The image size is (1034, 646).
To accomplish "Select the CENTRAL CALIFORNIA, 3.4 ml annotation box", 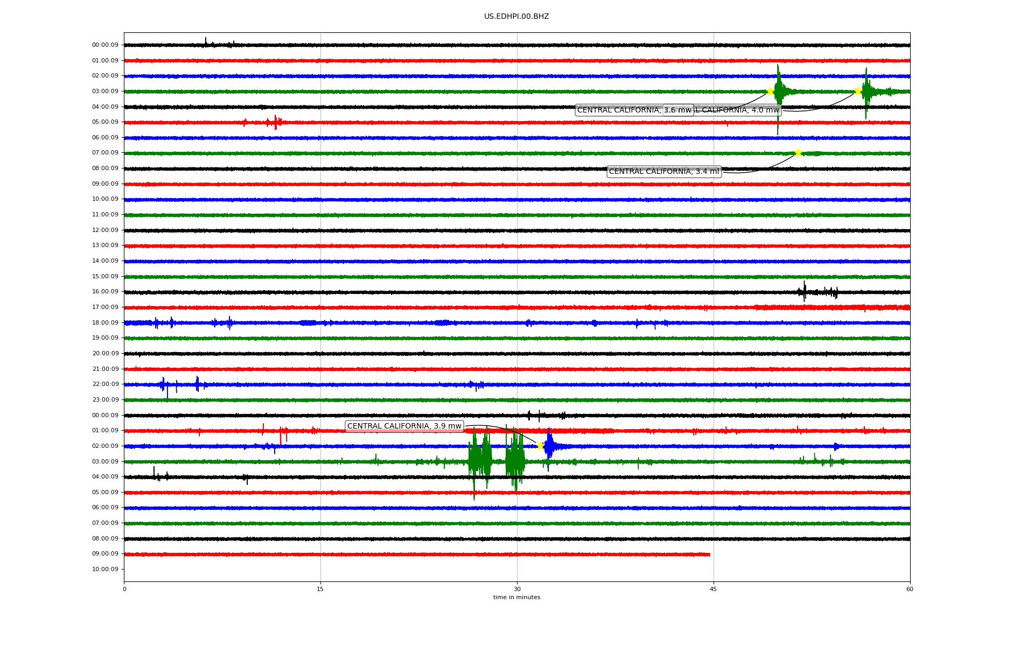I will coord(663,172).
